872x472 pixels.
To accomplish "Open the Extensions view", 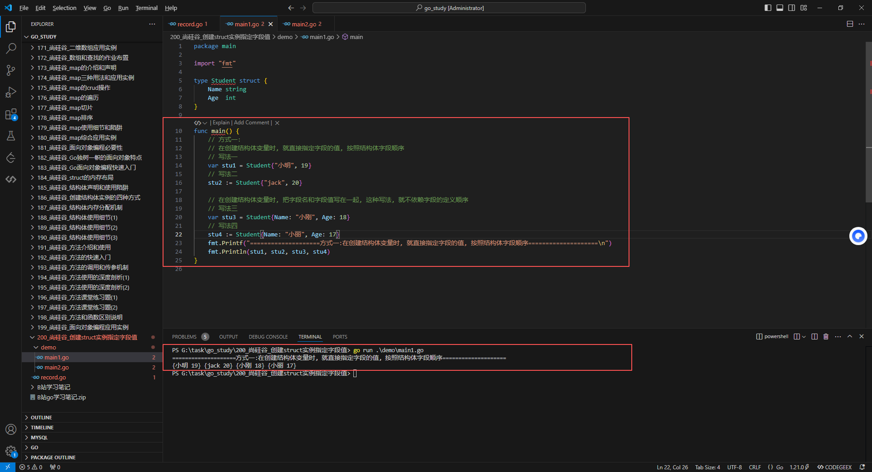I will pyautogui.click(x=11, y=114).
